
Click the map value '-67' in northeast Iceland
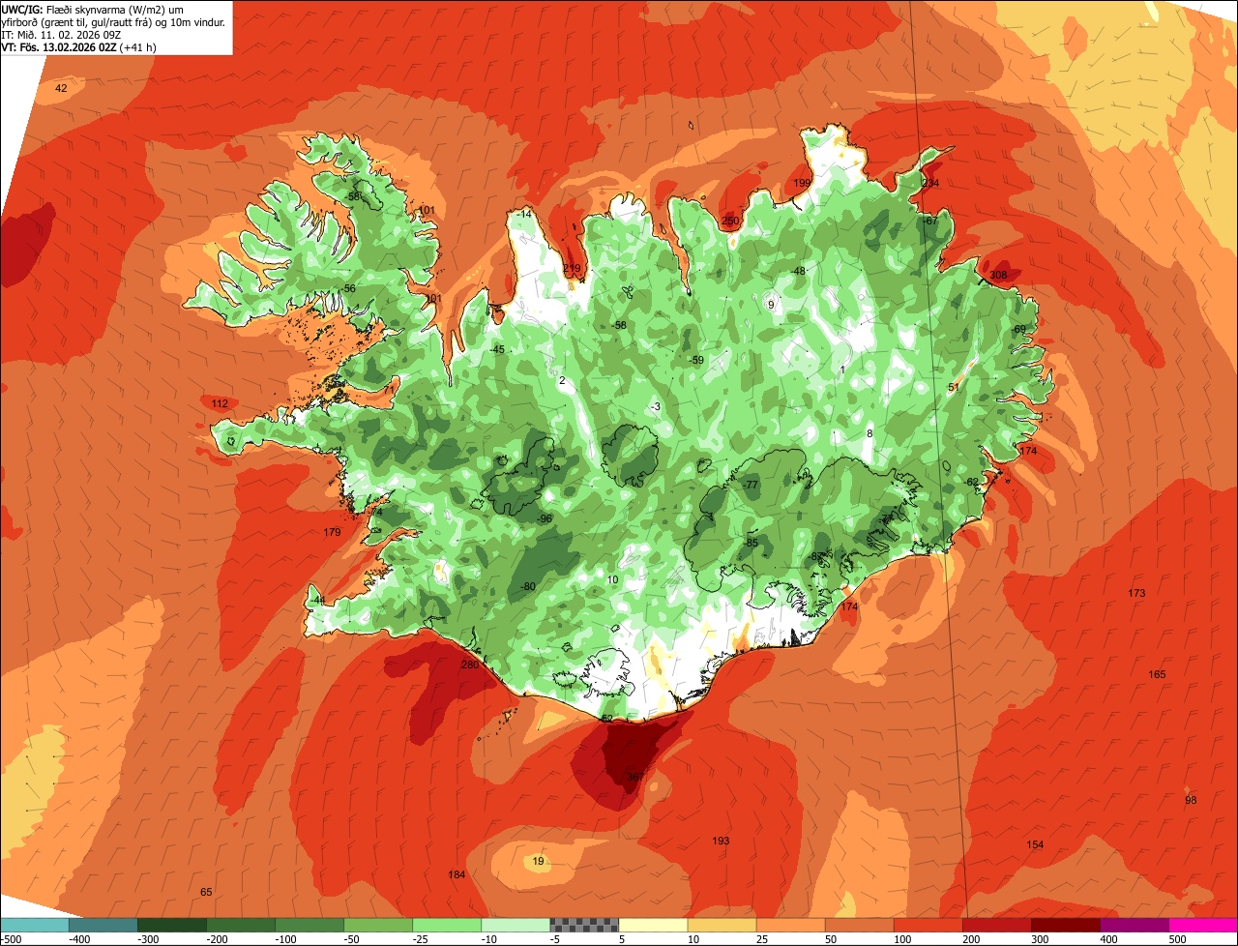930,221
